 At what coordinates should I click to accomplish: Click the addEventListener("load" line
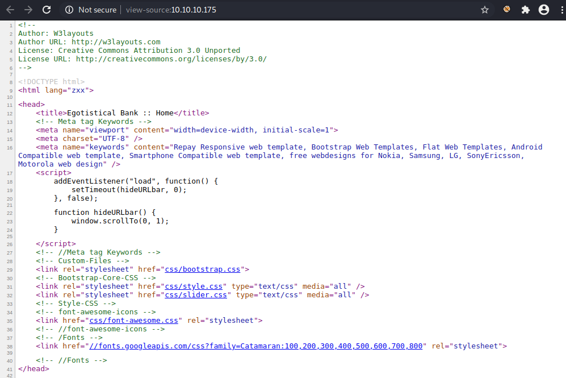[136, 181]
